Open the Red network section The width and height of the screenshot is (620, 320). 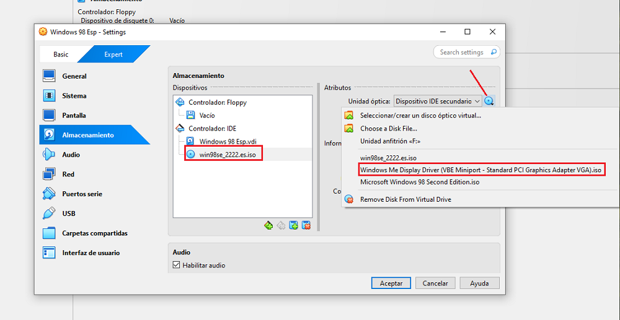68,174
